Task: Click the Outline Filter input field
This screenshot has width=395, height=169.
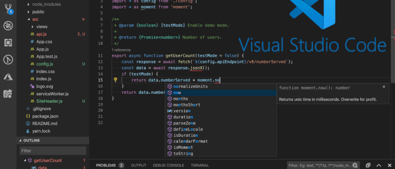Action: 53,151
